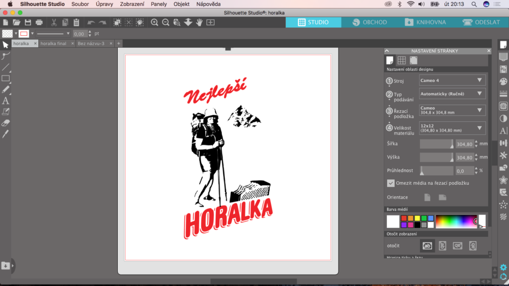This screenshot has height=286, width=509.
Task: Click the Výška height value field
Action: coord(465,157)
